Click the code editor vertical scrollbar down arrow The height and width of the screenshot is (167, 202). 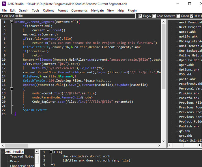click(x=164, y=141)
